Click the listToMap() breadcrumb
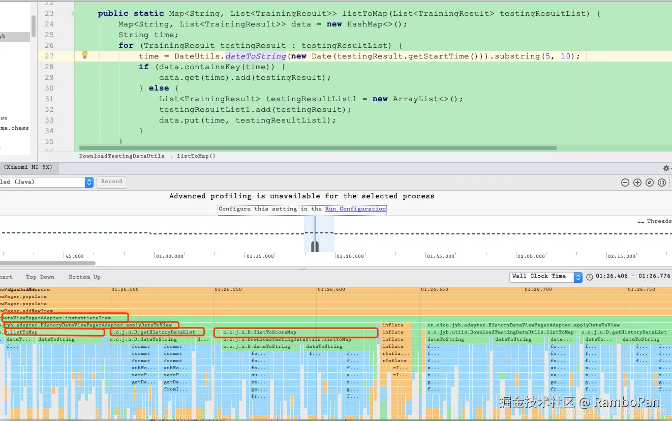This screenshot has height=421, width=672. click(196, 156)
